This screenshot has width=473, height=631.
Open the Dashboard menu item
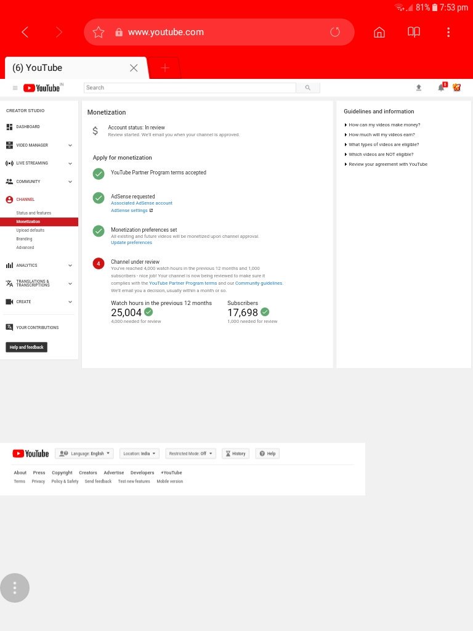click(x=28, y=127)
